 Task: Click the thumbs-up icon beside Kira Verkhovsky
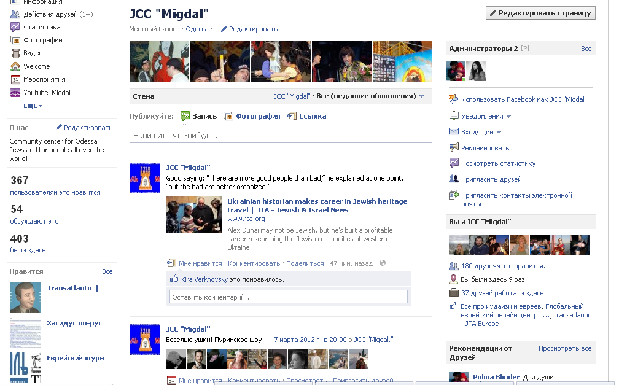tap(174, 279)
